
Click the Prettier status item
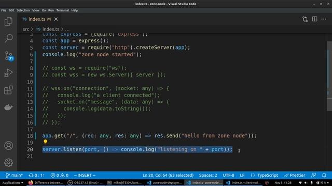pyautogui.click(x=295, y=175)
